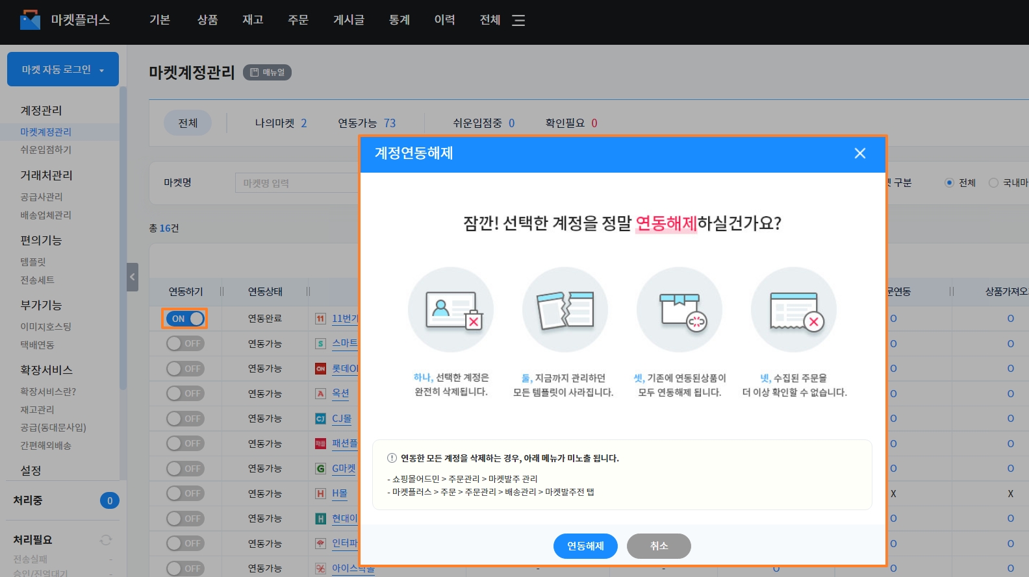The width and height of the screenshot is (1029, 577).
Task: Open the 매뉴얼 button beside page title
Action: [x=267, y=73]
